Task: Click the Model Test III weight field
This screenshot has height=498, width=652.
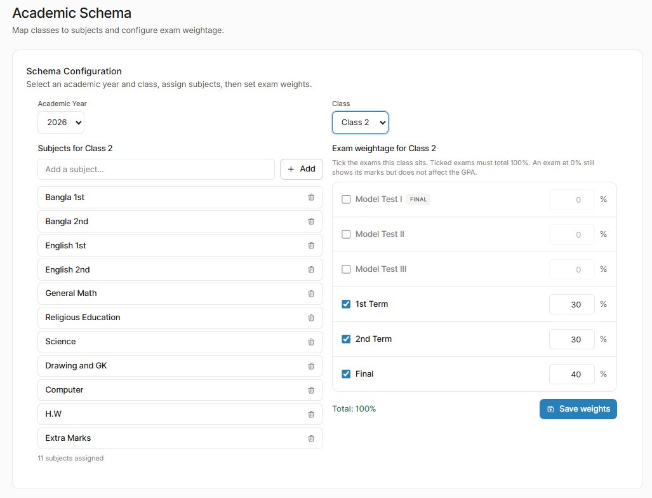Action: [x=572, y=269]
